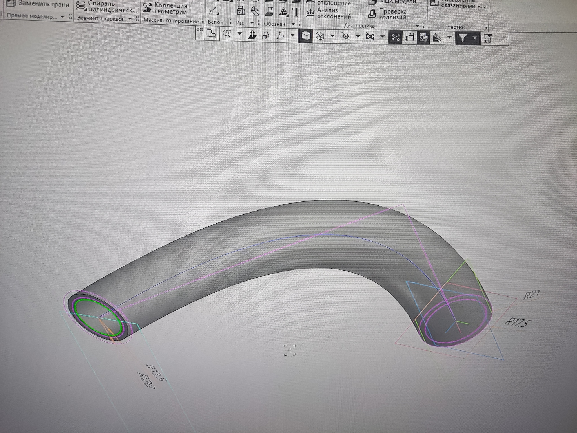Viewport: 577px width, 433px height.
Task: Select the text T annotation tool
Action: click(x=296, y=12)
